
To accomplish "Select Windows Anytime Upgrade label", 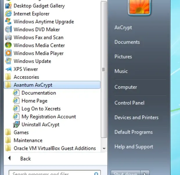I will [44, 22].
